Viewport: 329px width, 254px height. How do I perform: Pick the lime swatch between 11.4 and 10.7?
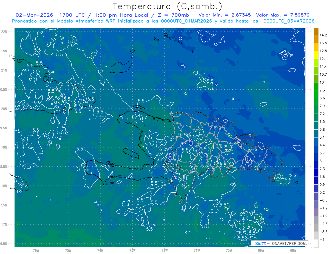316,70
